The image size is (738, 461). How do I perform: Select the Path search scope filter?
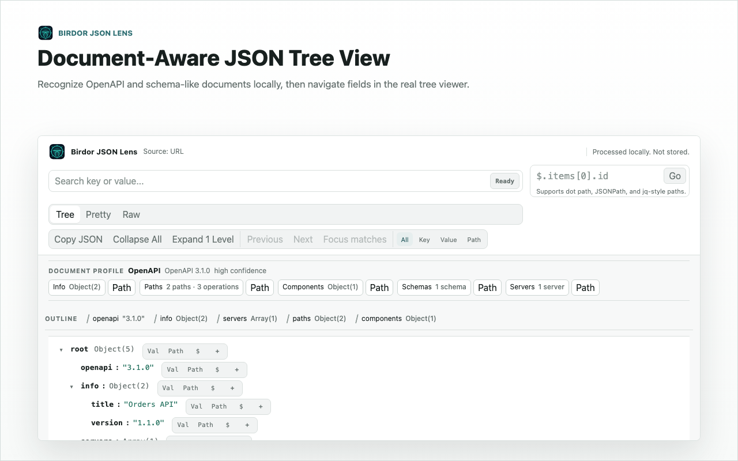coord(474,240)
